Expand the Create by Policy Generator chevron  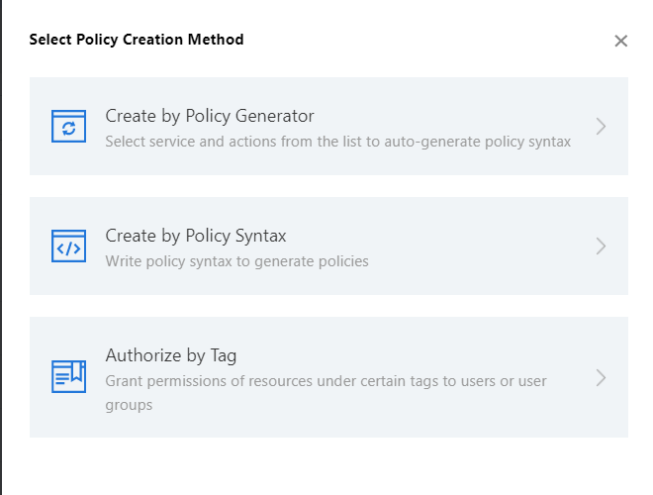[x=601, y=127]
